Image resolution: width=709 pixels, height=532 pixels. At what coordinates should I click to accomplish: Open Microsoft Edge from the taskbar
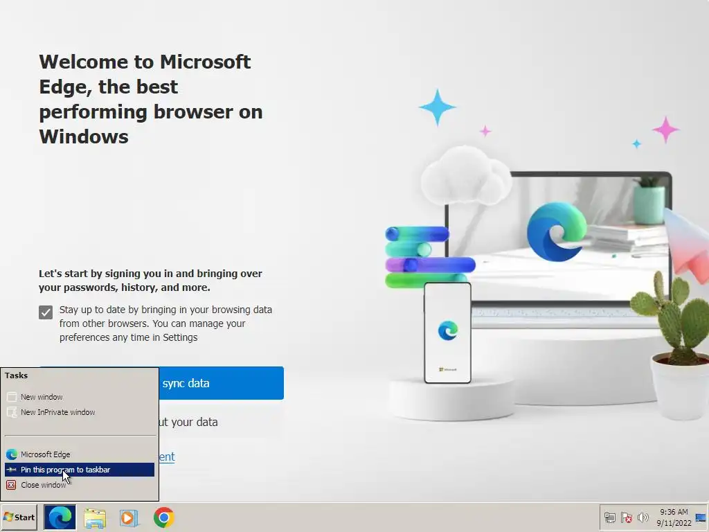[60, 517]
